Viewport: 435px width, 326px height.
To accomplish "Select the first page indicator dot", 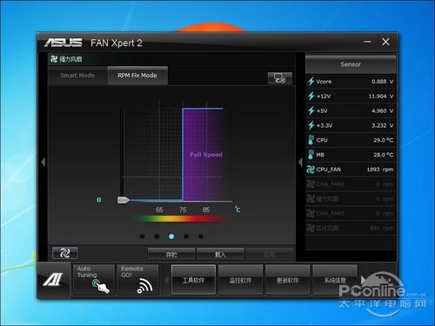I will click(142, 236).
